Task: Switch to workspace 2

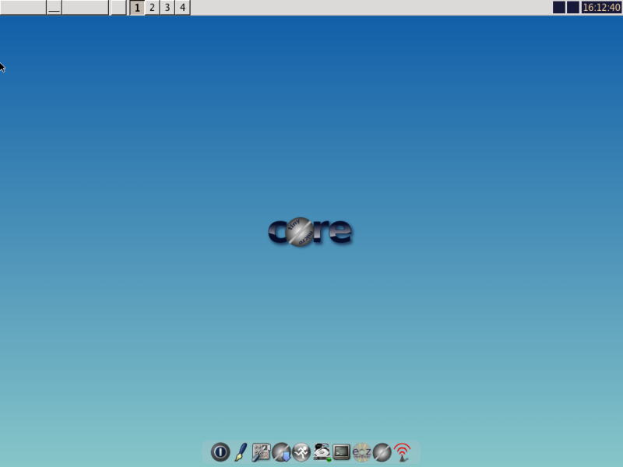Action: pyautogui.click(x=151, y=8)
